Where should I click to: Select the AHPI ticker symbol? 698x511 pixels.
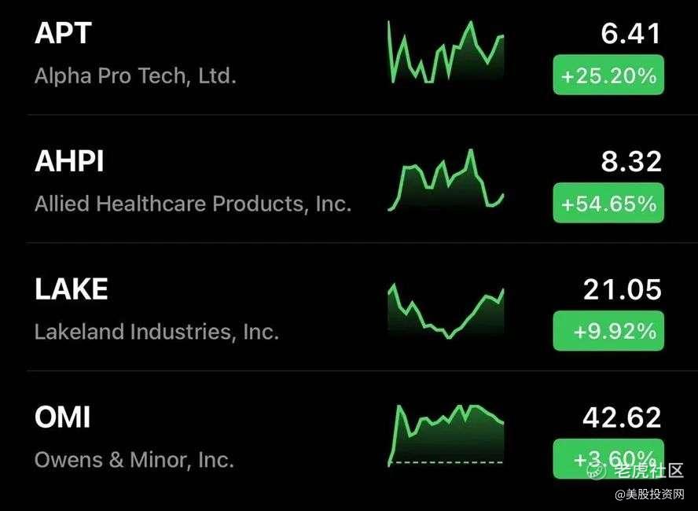click(70, 162)
